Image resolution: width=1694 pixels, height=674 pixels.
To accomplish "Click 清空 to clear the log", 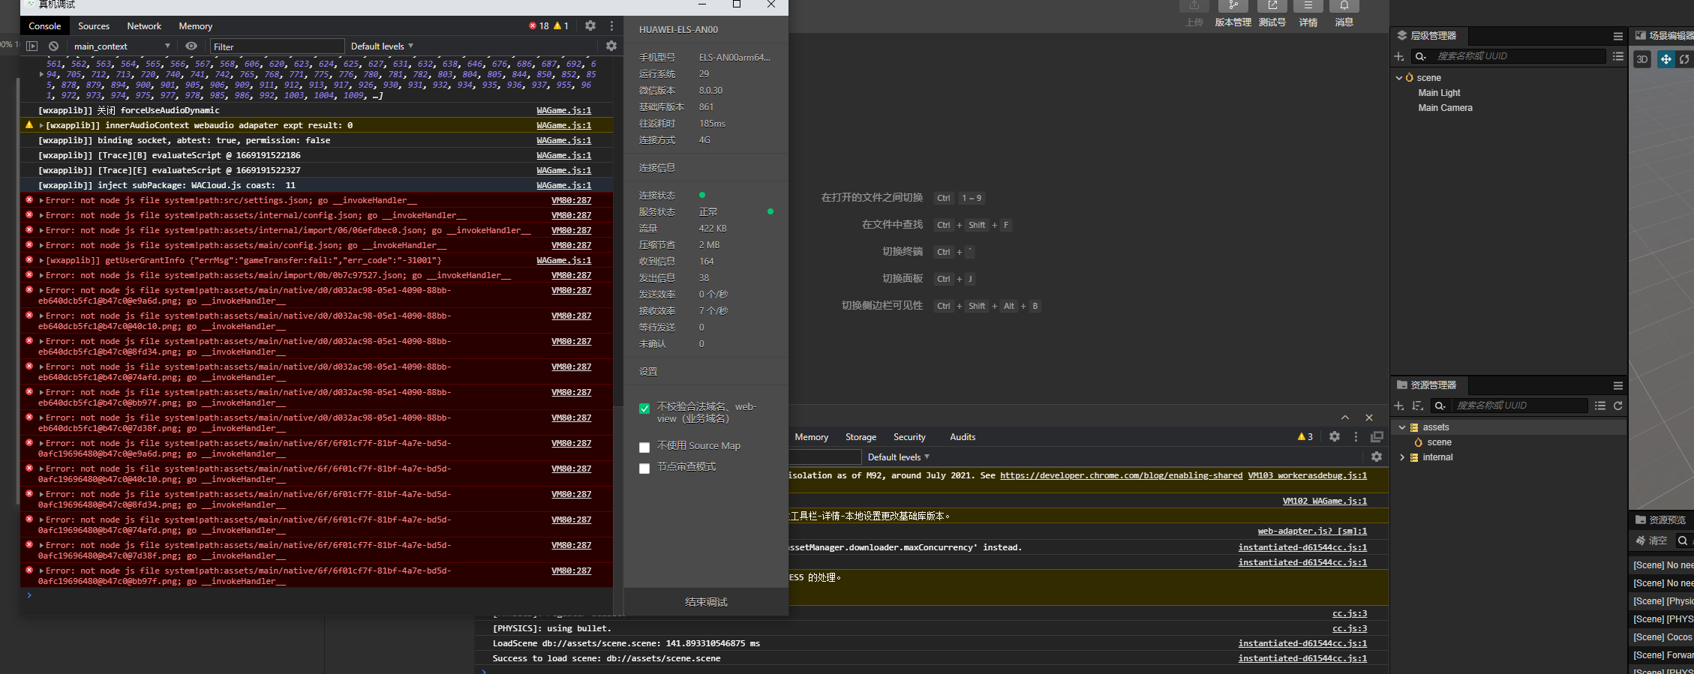I will click(x=1651, y=541).
